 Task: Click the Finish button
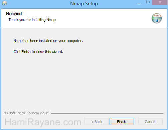click(x=122, y=122)
